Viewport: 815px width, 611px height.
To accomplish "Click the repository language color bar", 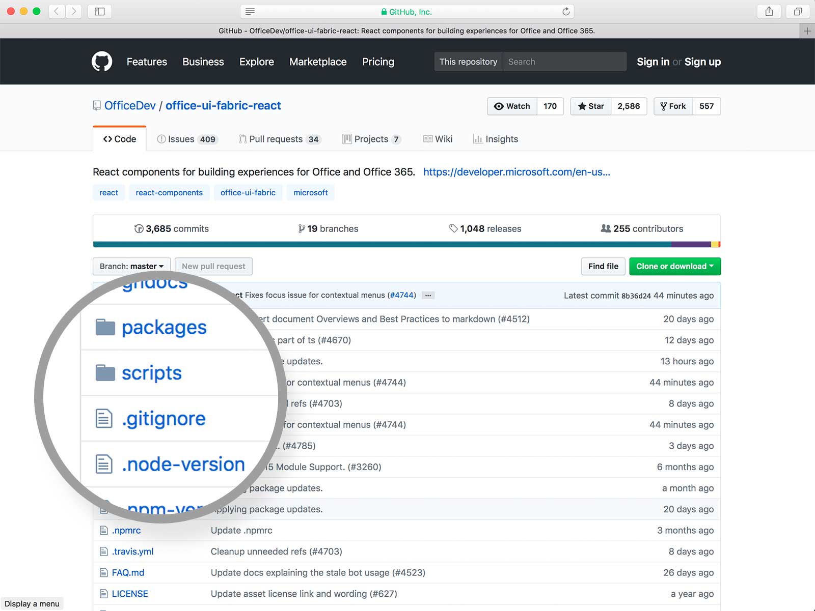I will coord(406,245).
